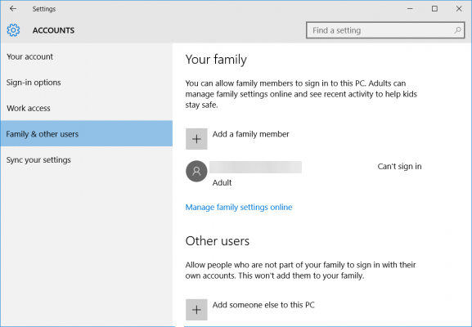
Task: Select the adult user avatar icon
Action: coord(196,172)
